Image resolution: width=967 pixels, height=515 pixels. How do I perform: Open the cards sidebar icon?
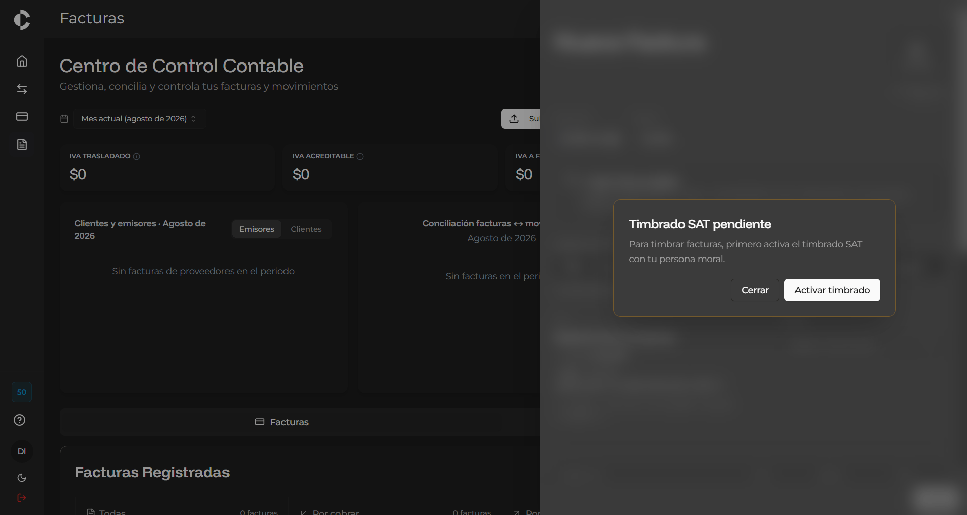22,116
